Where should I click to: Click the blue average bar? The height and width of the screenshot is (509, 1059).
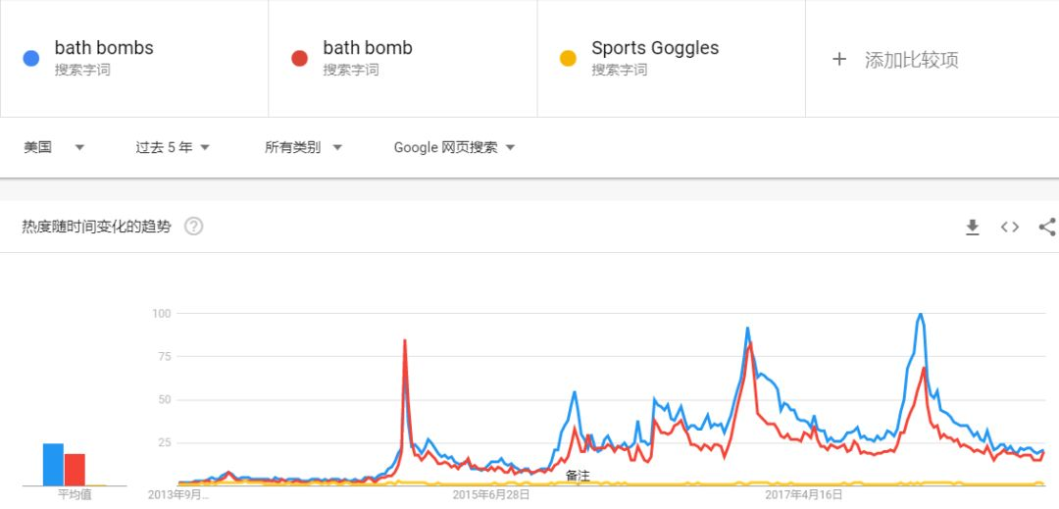53,465
